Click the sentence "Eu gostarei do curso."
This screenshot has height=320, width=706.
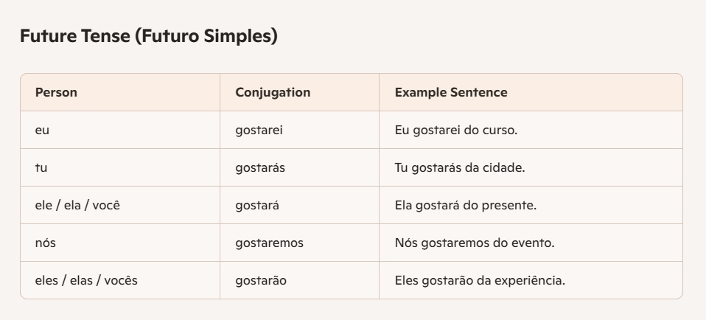tap(456, 131)
